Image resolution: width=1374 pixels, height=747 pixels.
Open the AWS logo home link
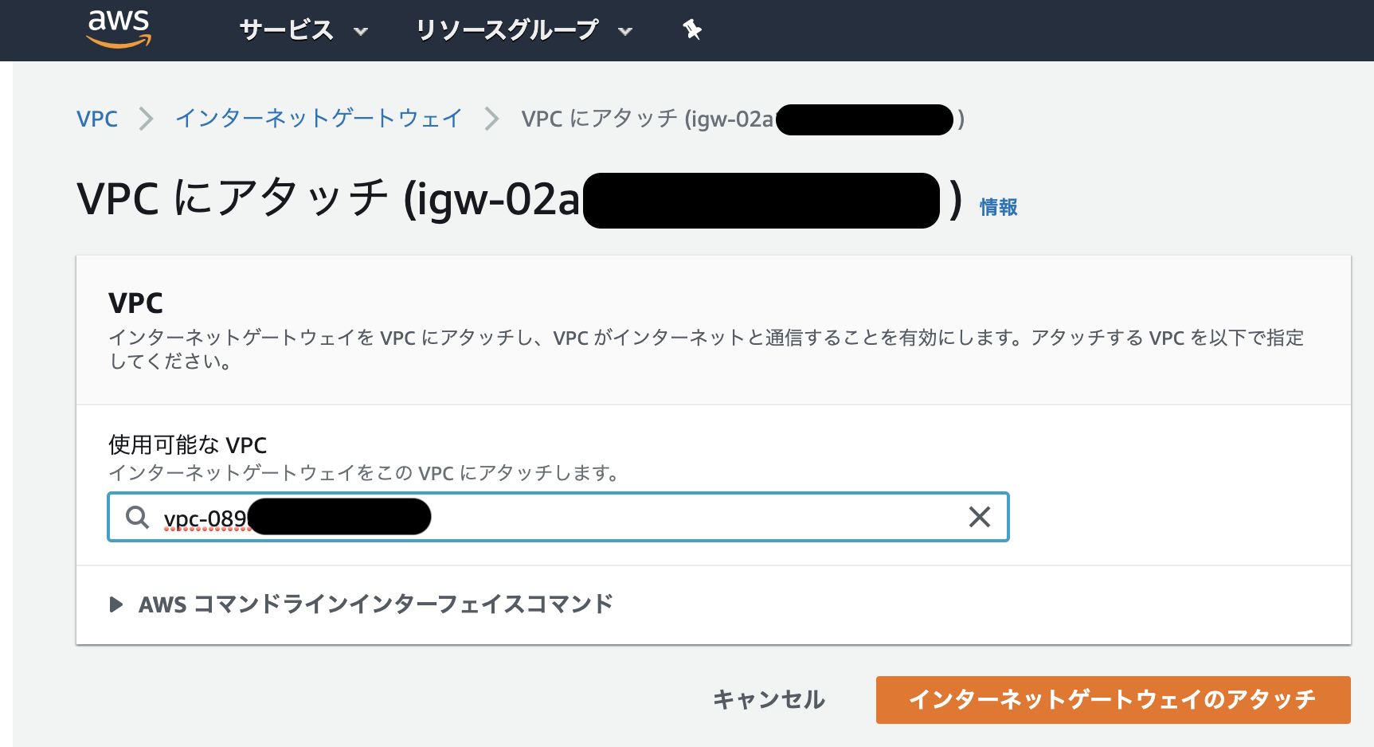click(x=119, y=29)
